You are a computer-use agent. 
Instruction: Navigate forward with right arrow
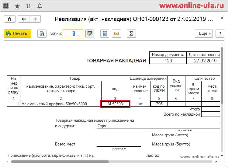35,19
